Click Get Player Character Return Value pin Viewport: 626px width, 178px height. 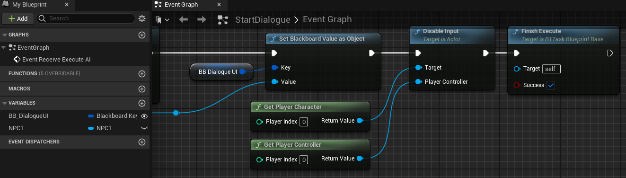(x=360, y=121)
